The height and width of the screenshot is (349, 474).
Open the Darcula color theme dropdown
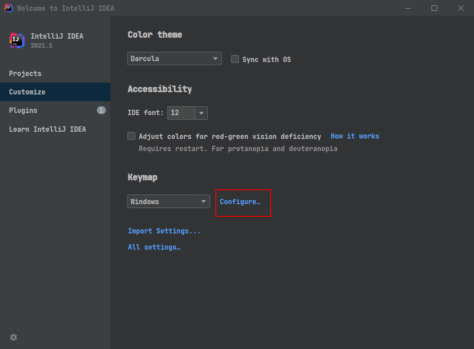click(174, 58)
